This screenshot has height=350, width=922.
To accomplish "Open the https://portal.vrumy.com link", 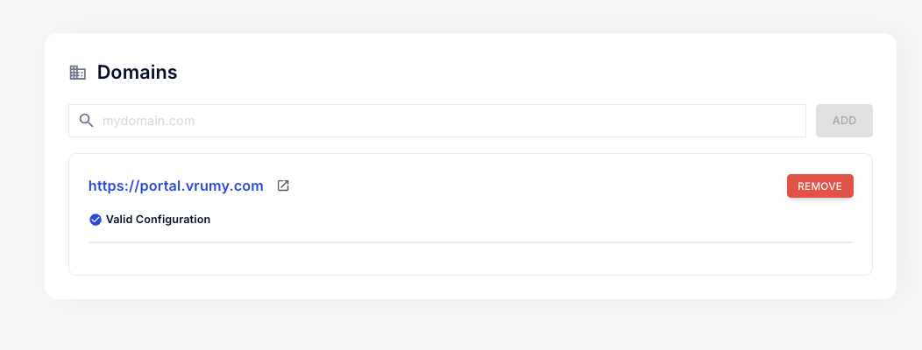I will pos(175,185).
